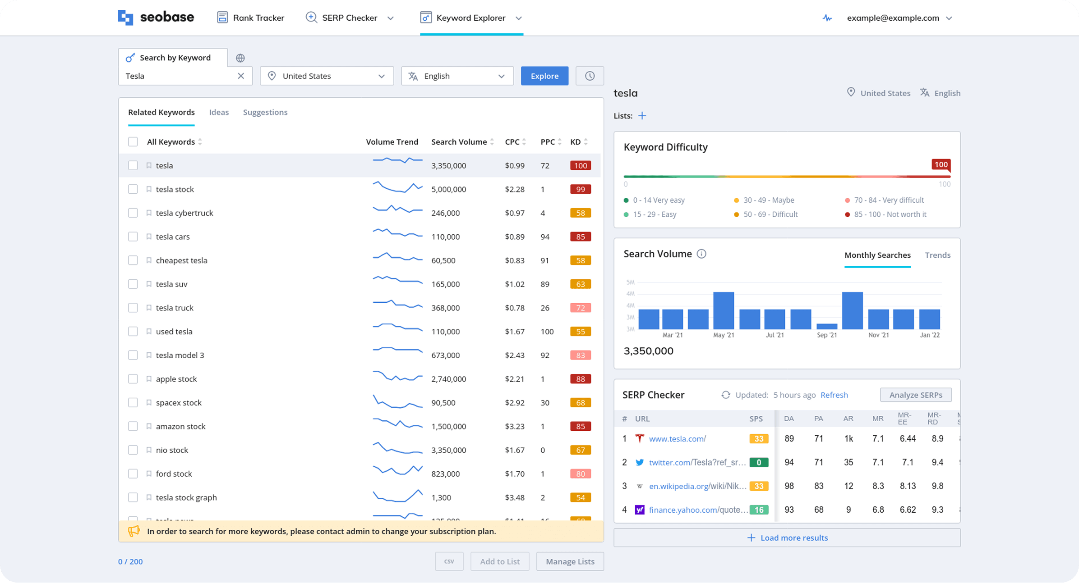Click Load more results
The height and width of the screenshot is (583, 1079).
(x=787, y=537)
